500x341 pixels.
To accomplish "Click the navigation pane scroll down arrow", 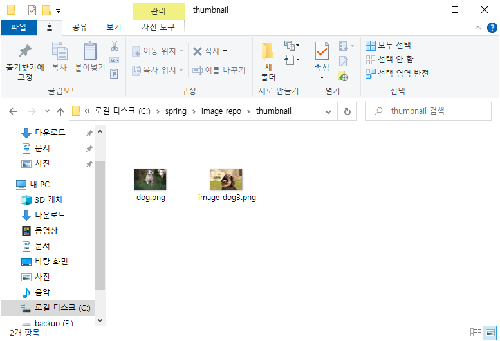I will click(x=100, y=320).
